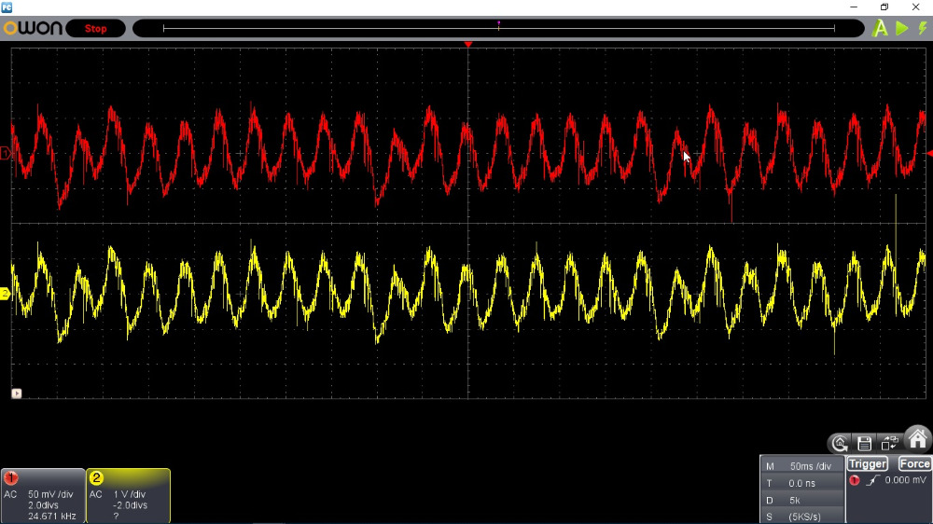Viewport: 933px width, 524px height.
Task: Click the Force trigger button
Action: coord(914,463)
